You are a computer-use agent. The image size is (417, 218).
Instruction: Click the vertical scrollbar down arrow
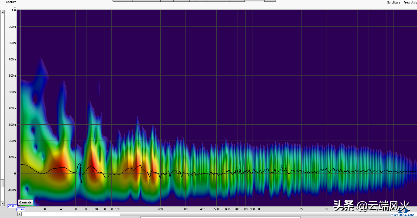[x=2, y=204]
